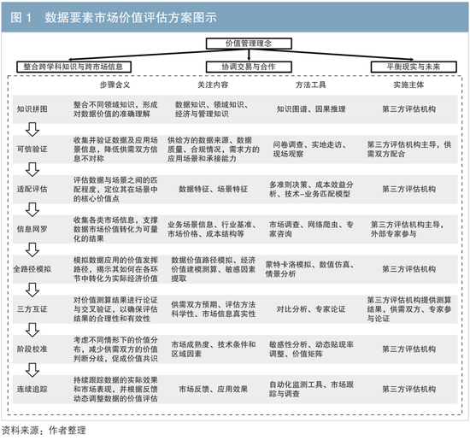The height and width of the screenshot is (440, 470).
Task: Click the '第三方评估机构提供测算结果' cell
Action: coord(409,309)
